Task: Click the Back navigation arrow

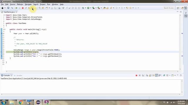Action: tap(130, 8)
